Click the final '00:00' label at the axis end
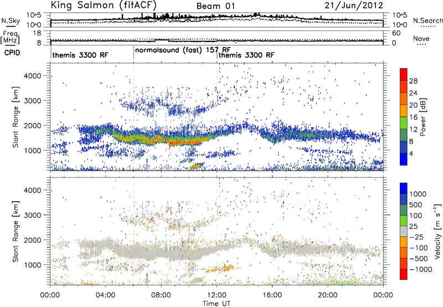Screen dimensions: 443x307 (x=383, y=295)
